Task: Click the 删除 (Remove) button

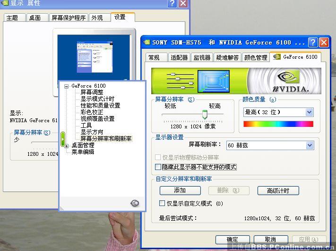Action: pos(229,190)
